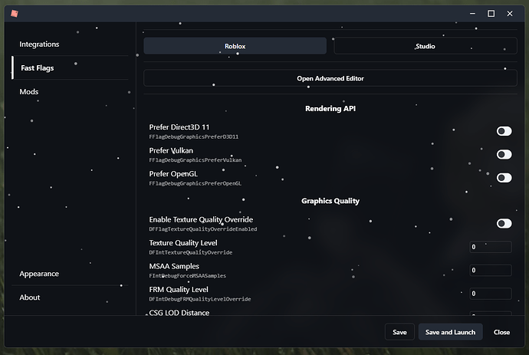Select Fast Flags in sidebar

[38, 68]
